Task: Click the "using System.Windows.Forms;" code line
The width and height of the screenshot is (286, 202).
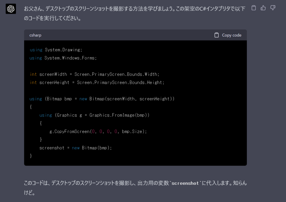Action: pyautogui.click(x=63, y=58)
